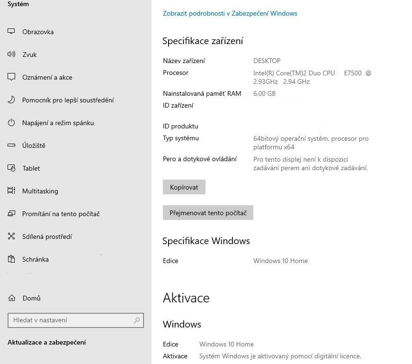Click the Zvuk speaker icon
412x364 pixels.
tap(12, 55)
